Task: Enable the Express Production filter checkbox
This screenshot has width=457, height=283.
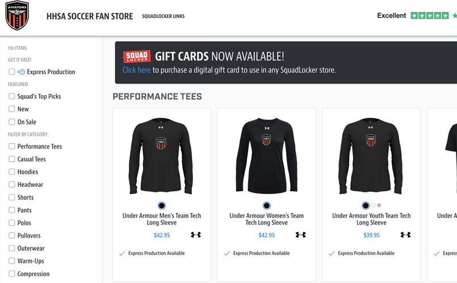Action: (x=11, y=72)
